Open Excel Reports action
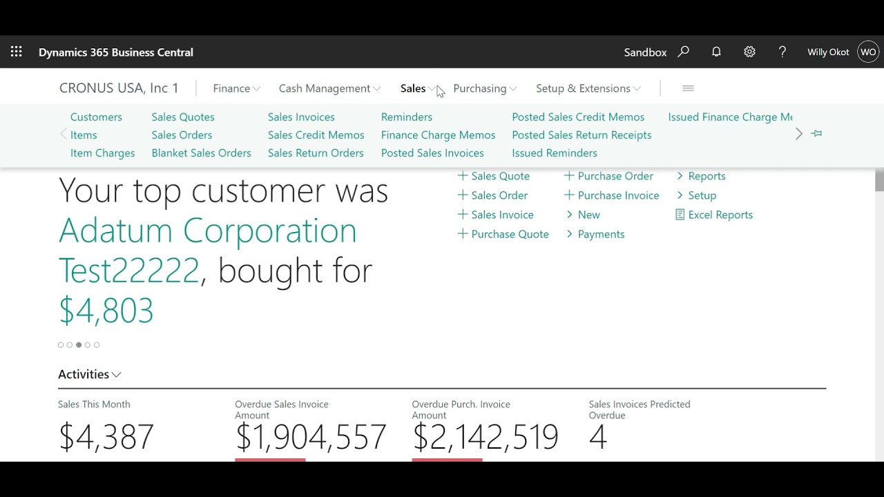The width and height of the screenshot is (884, 497). point(714,215)
